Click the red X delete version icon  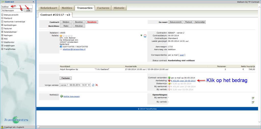pyautogui.click(x=97, y=85)
